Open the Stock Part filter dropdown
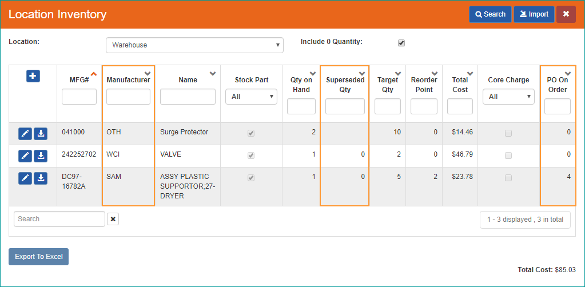The width and height of the screenshot is (585, 287). coord(251,97)
